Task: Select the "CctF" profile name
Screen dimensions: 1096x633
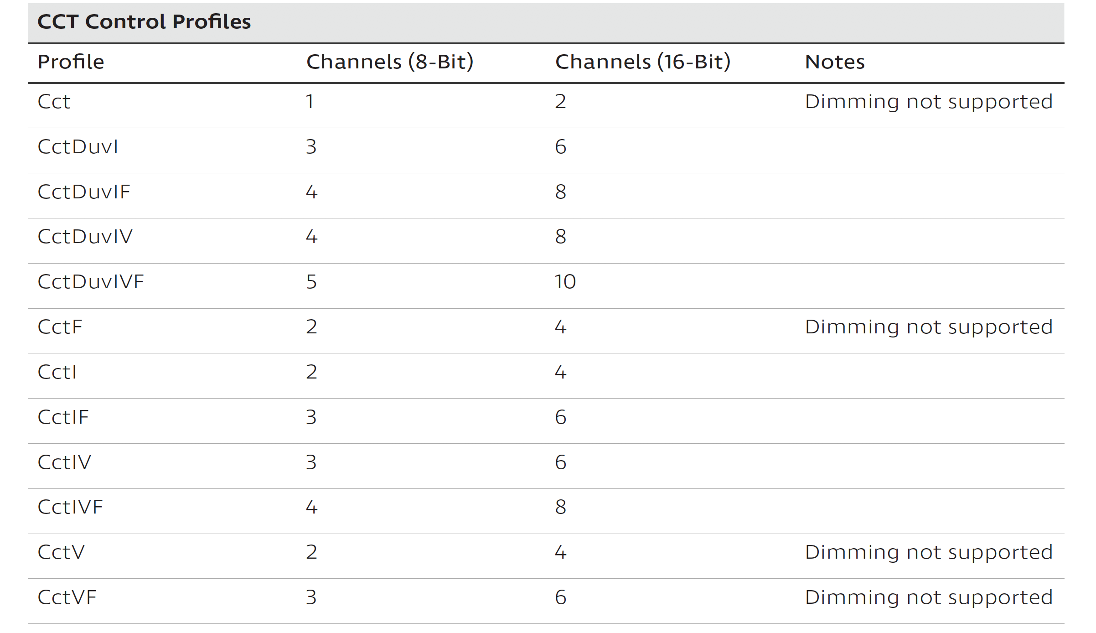Action: click(x=60, y=327)
